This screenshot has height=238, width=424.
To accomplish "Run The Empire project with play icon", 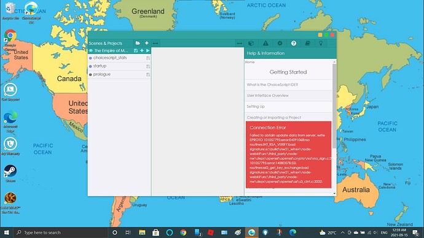I will pos(148,50).
